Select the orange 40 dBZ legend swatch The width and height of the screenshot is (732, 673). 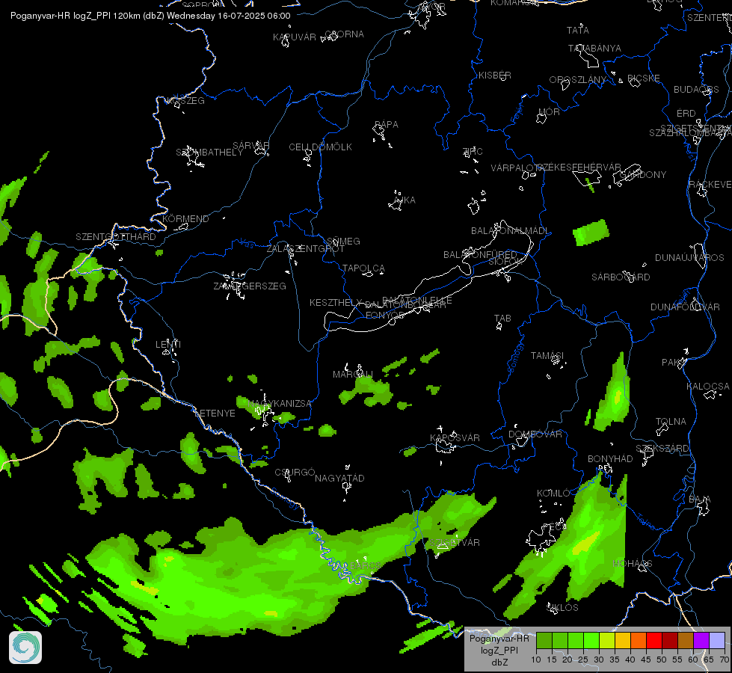click(x=639, y=640)
